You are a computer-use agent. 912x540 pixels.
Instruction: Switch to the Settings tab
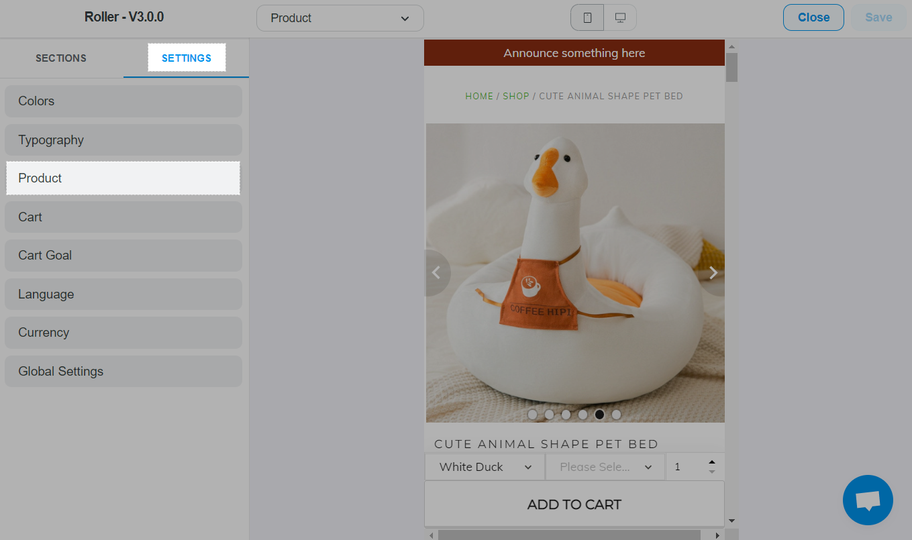coord(187,58)
